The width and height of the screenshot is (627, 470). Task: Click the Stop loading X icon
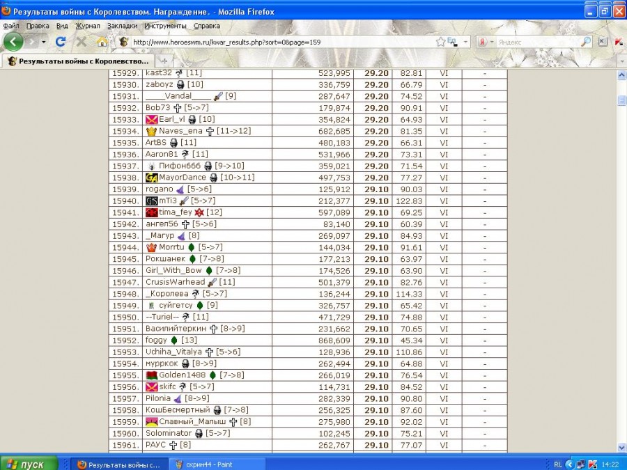[x=82, y=42]
